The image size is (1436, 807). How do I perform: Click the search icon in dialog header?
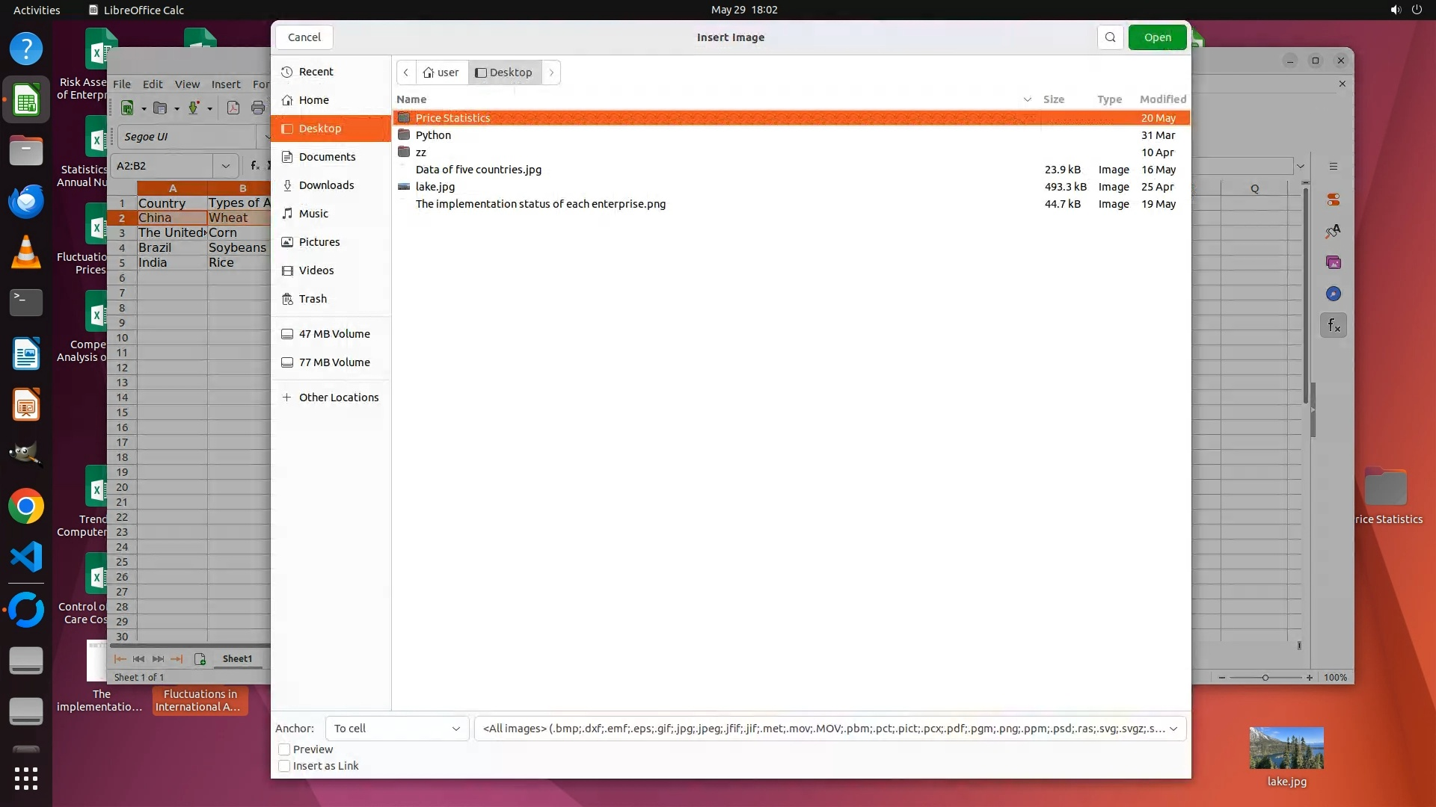tap(1110, 37)
